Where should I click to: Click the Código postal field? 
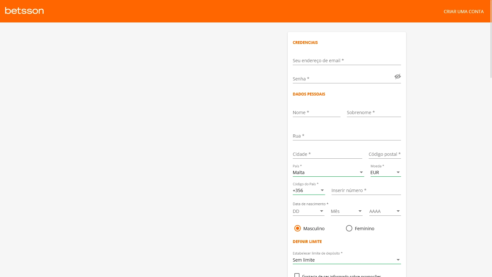pos(385,154)
